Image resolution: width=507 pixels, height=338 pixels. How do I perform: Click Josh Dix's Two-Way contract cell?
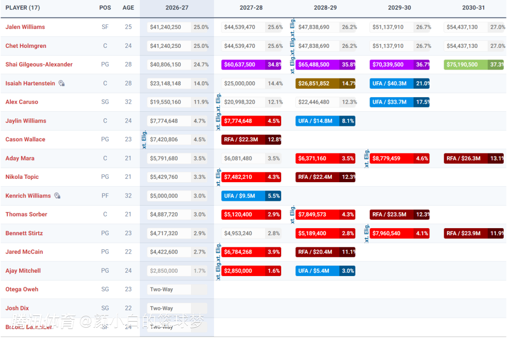[177, 308]
